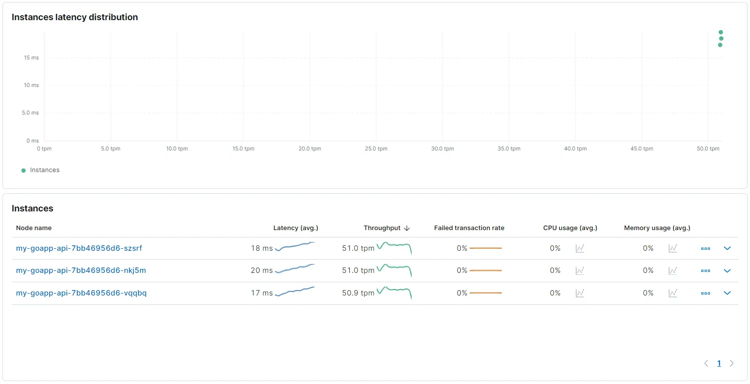Click CPU usage chart icon for szsrf
The height and width of the screenshot is (384, 750).
[580, 248]
